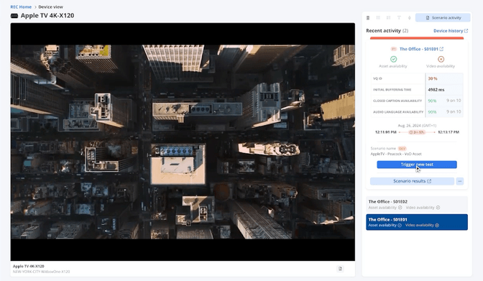Viewport: 483px width, 281px height.
Task: Click the 30 % VQ ID value
Action: click(433, 78)
